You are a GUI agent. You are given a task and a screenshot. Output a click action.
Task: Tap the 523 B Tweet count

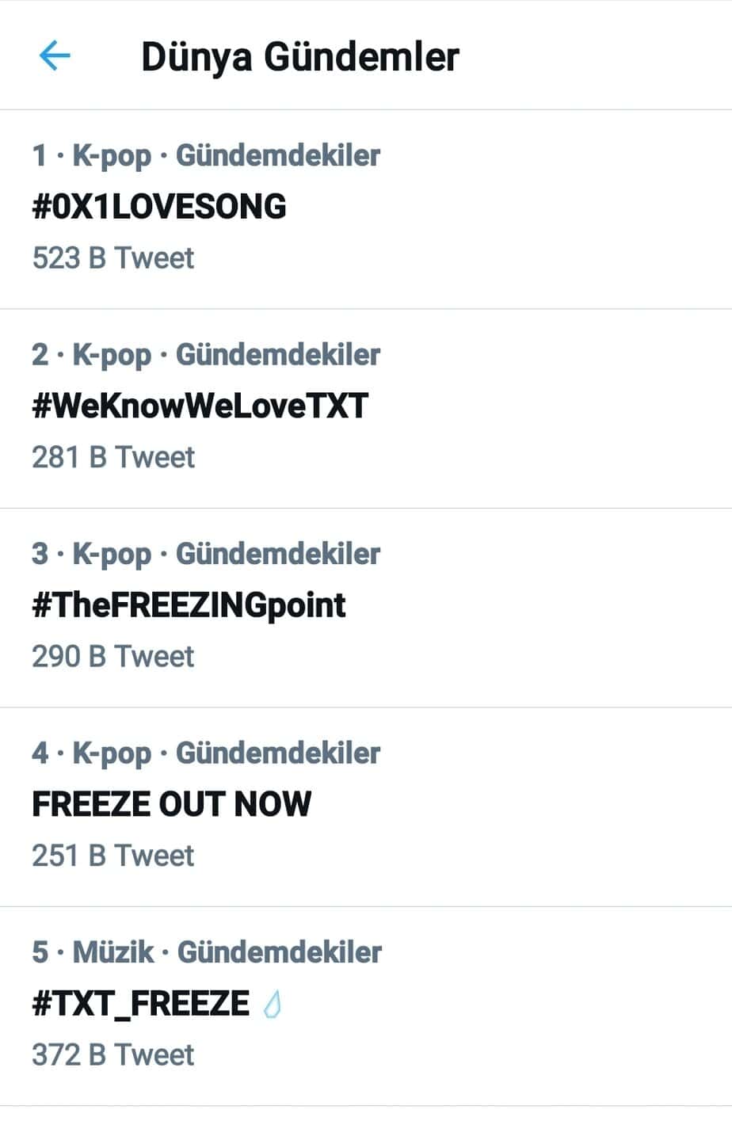point(112,258)
